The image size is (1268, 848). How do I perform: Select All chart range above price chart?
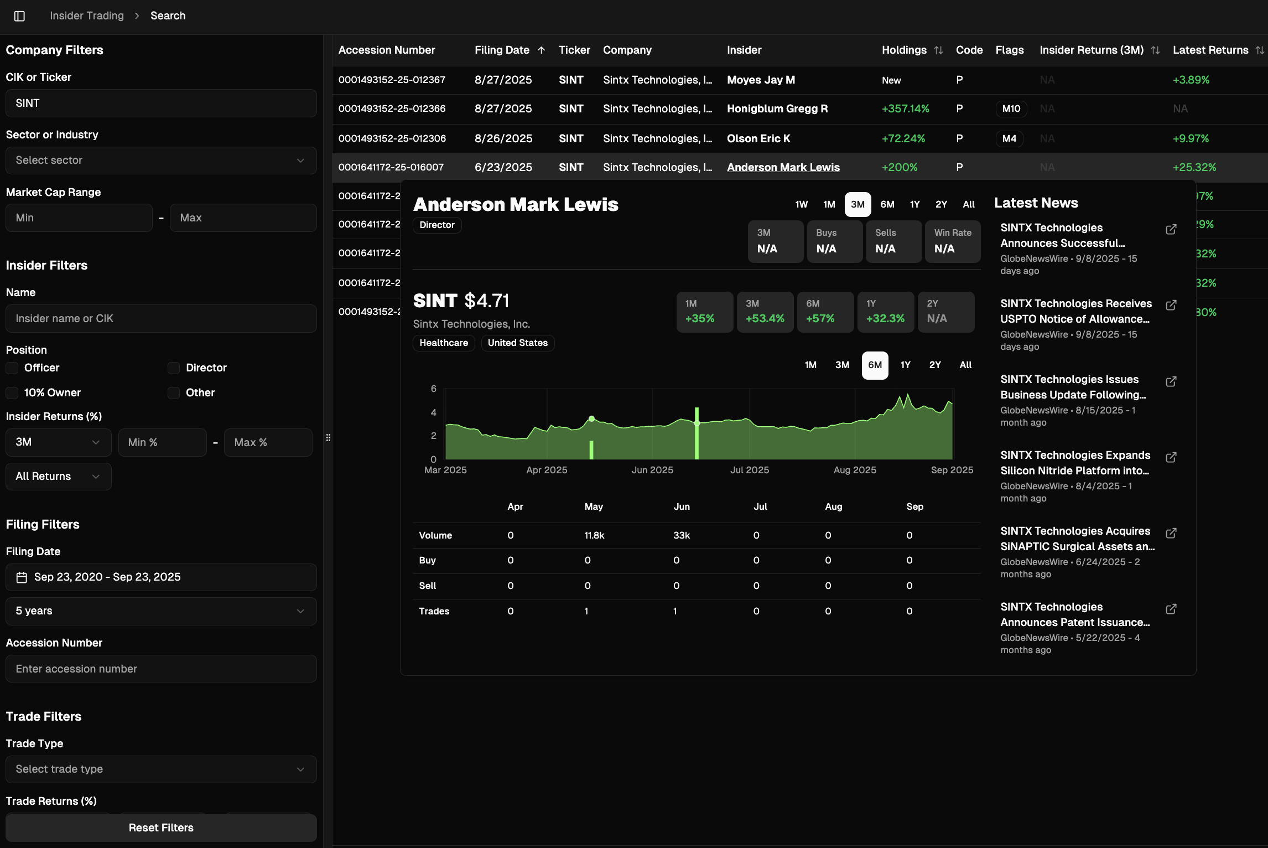(x=965, y=365)
